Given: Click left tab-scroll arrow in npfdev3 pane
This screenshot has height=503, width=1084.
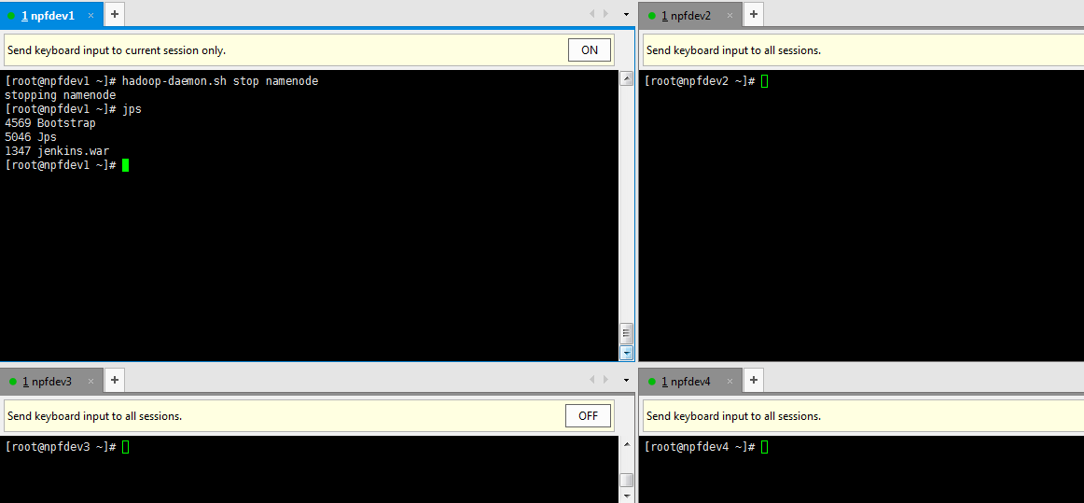Looking at the screenshot, I should coord(591,379).
